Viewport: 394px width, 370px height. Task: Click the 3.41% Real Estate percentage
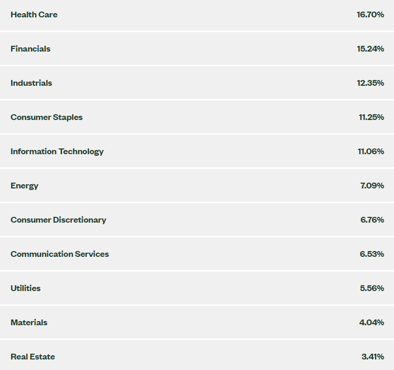tap(372, 357)
